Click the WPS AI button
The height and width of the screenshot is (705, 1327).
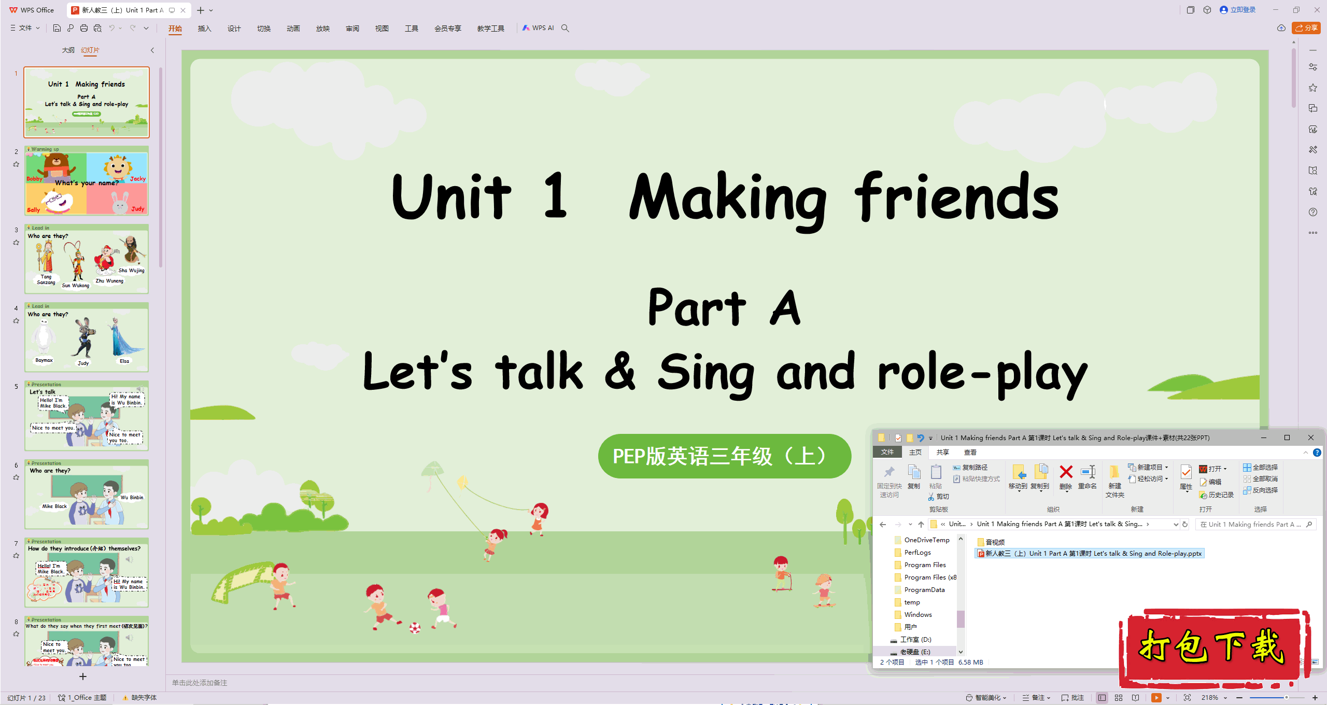[x=538, y=28]
